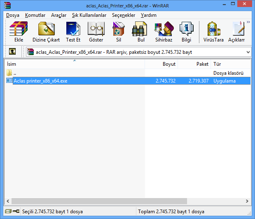Open the address bar dropdown arrow
The image size is (255, 219).
(x=248, y=52)
